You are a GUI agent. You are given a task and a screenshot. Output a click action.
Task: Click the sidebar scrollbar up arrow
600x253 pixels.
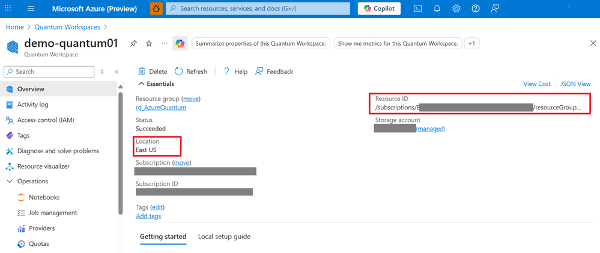click(x=121, y=87)
